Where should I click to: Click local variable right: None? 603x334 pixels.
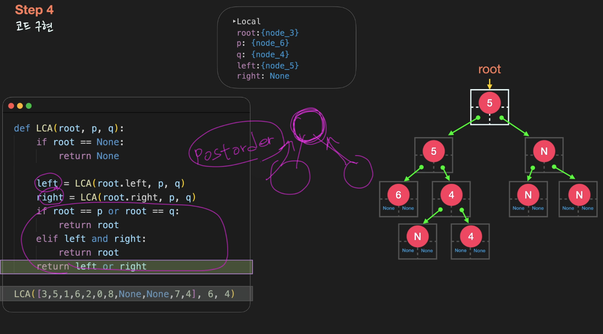263,76
